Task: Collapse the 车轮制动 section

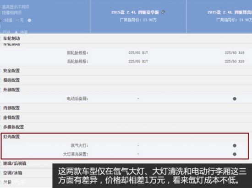Action: pos(11,39)
